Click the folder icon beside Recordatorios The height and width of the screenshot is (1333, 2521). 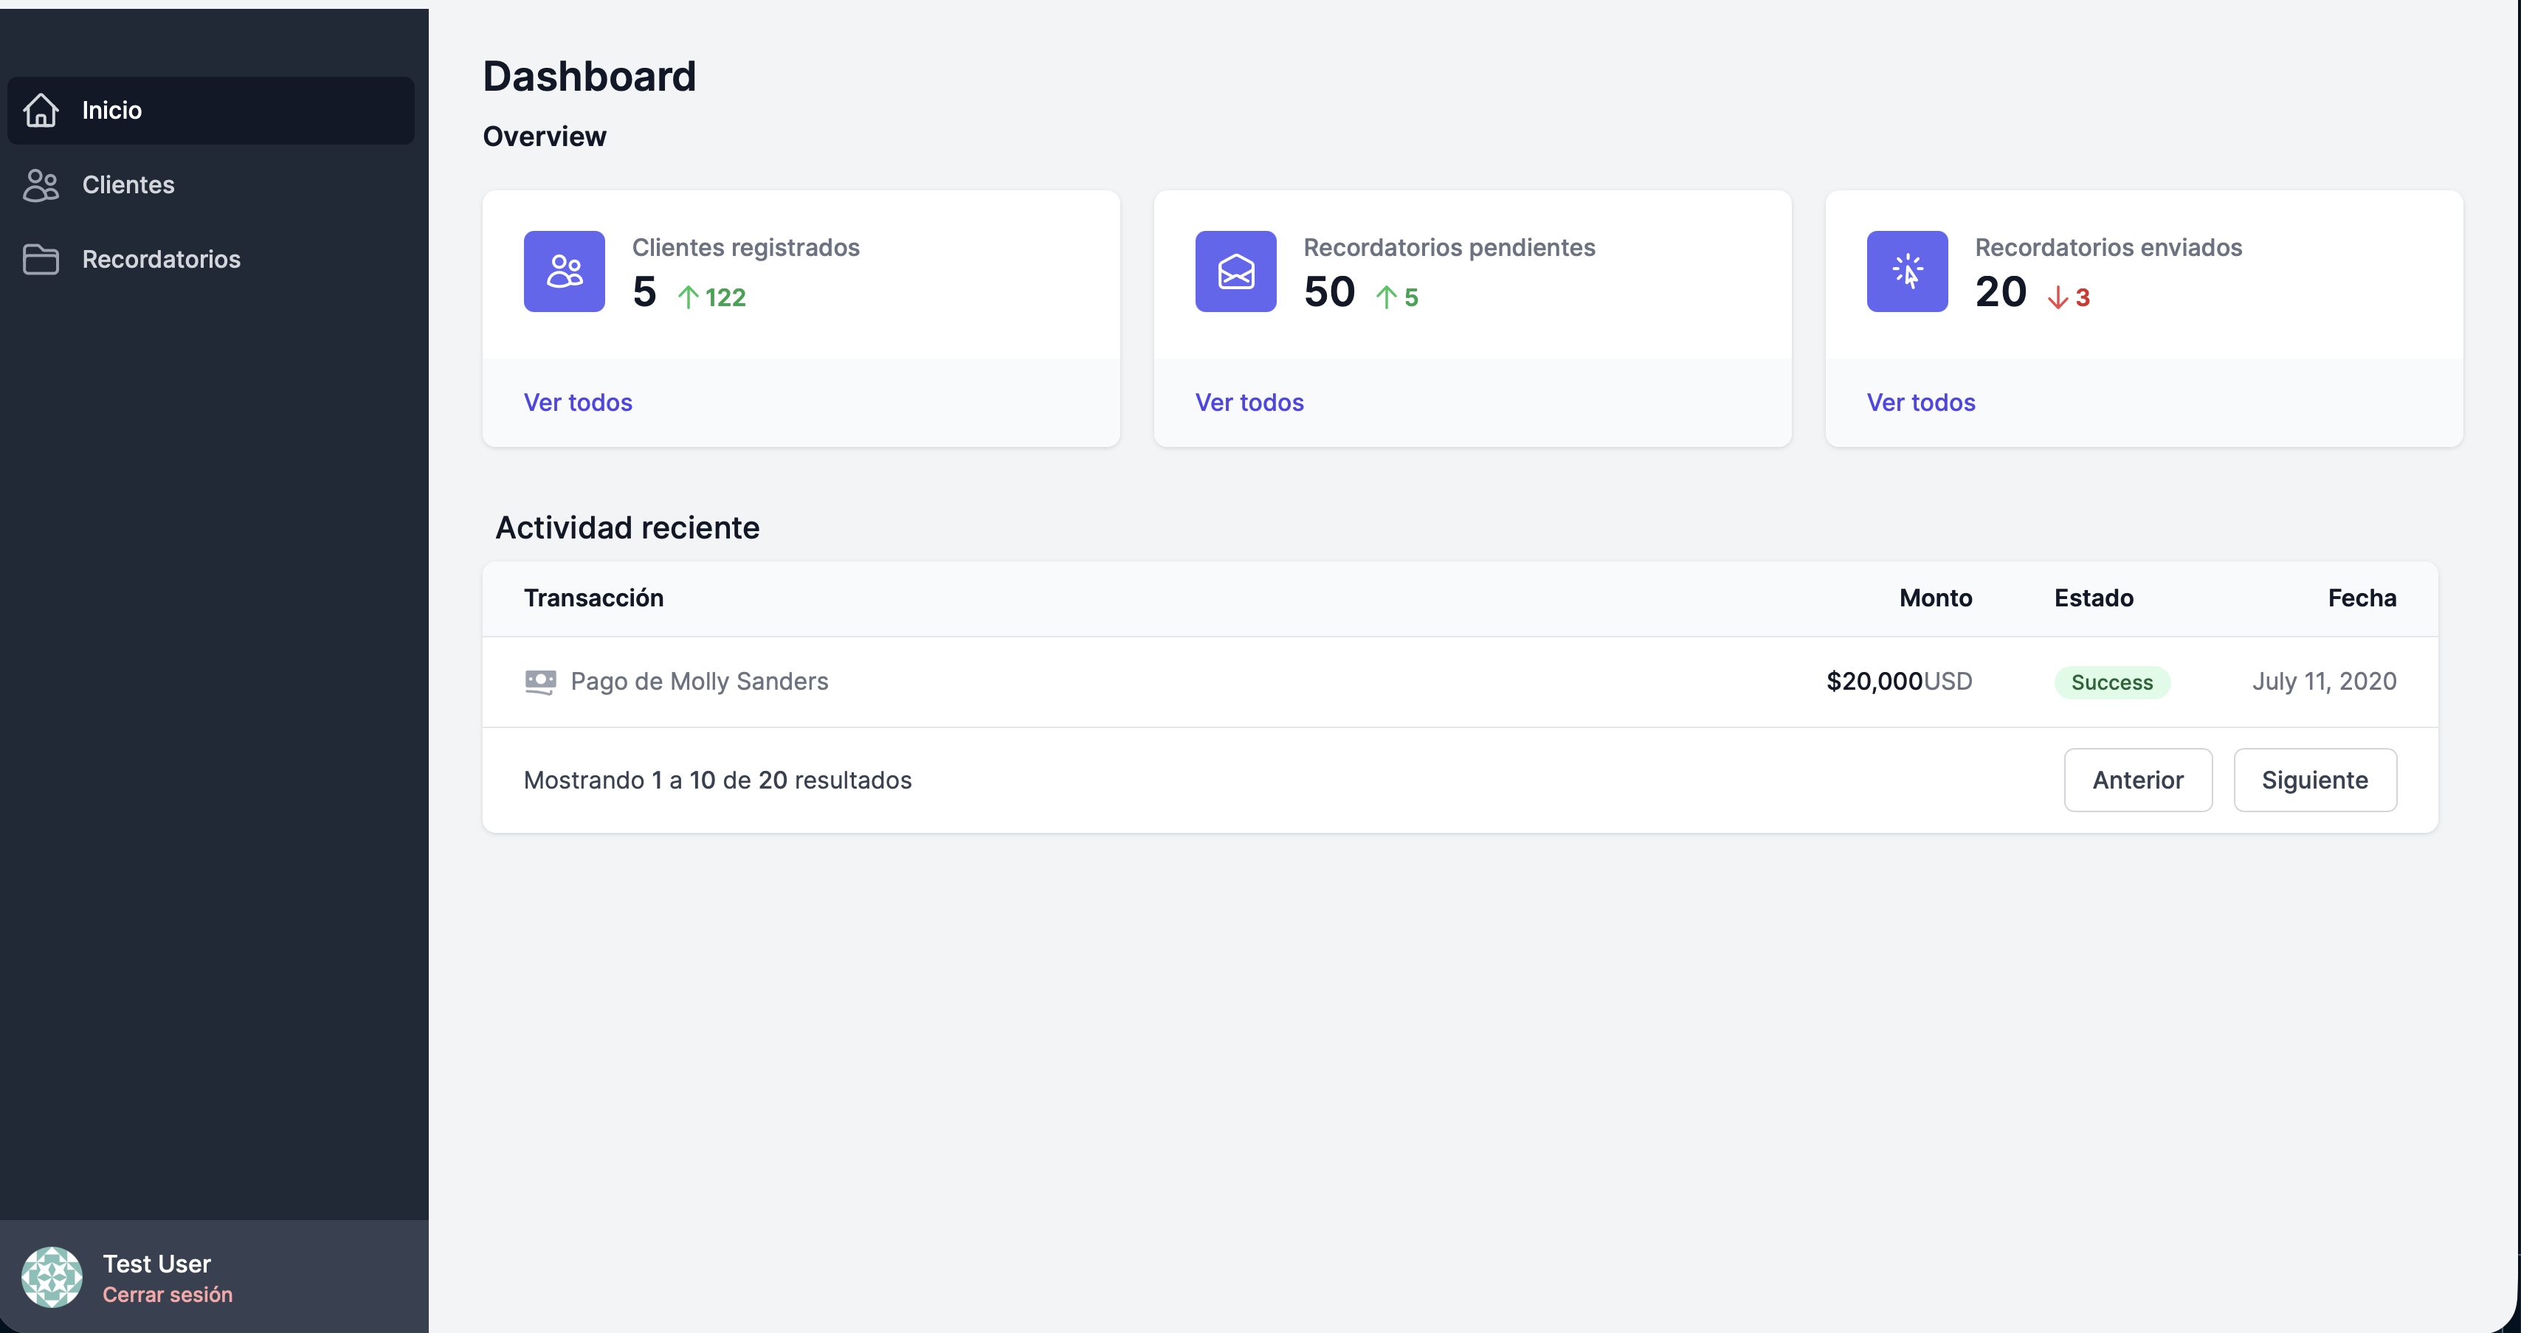pos(41,259)
